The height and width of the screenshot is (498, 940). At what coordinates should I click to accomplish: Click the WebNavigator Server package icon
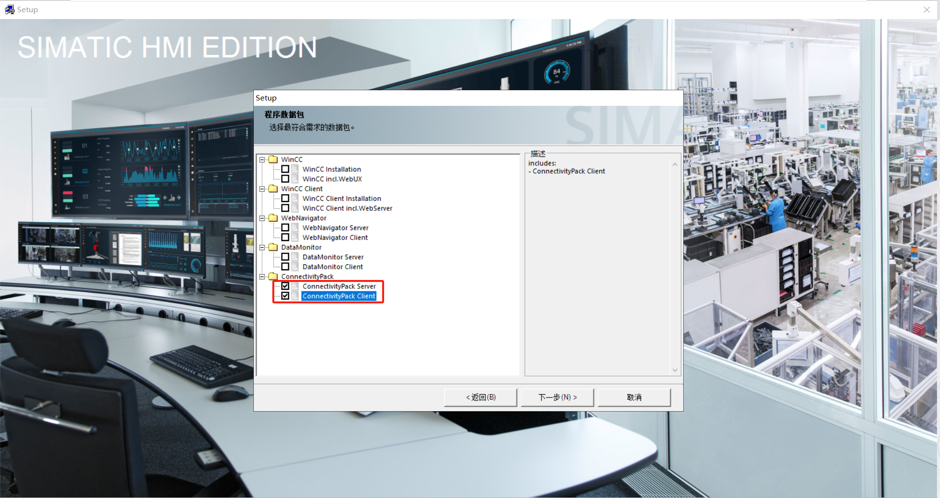click(295, 228)
